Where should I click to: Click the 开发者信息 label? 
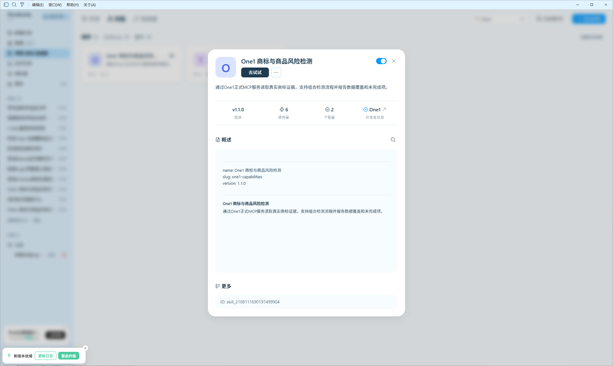[375, 117]
